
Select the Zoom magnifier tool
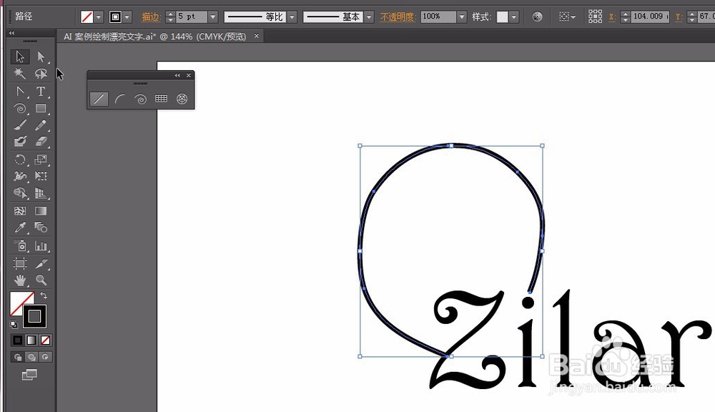41,280
